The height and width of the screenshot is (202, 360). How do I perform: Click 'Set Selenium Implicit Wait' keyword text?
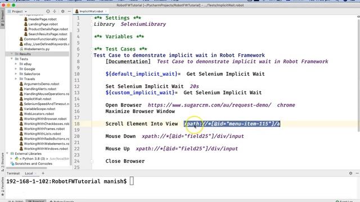(145, 86)
